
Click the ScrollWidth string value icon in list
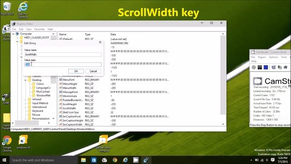pos(60,108)
